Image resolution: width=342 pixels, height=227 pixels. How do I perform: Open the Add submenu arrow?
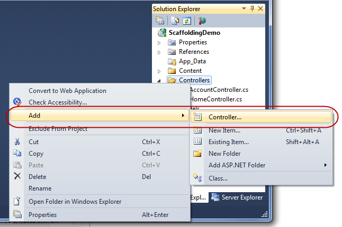click(183, 116)
